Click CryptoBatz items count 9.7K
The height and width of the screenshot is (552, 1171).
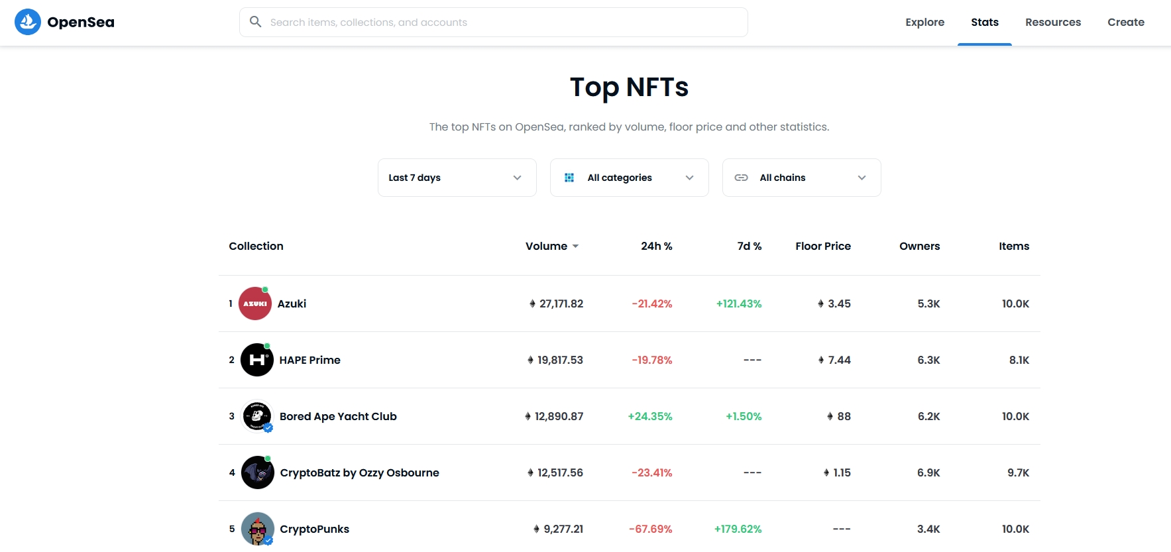pos(1019,472)
